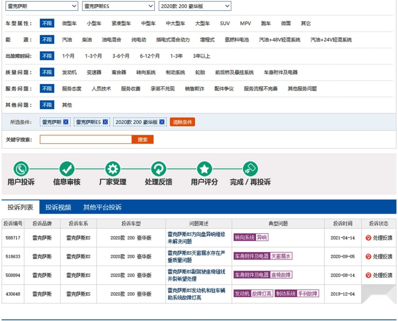
Task: Open complaint 雷克萨斯ES天窗漏水存在严重质量问题
Action: pyautogui.click(x=196, y=257)
